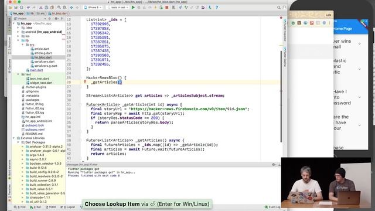Toggle the Flutter Inspector side tab

coord(285,30)
